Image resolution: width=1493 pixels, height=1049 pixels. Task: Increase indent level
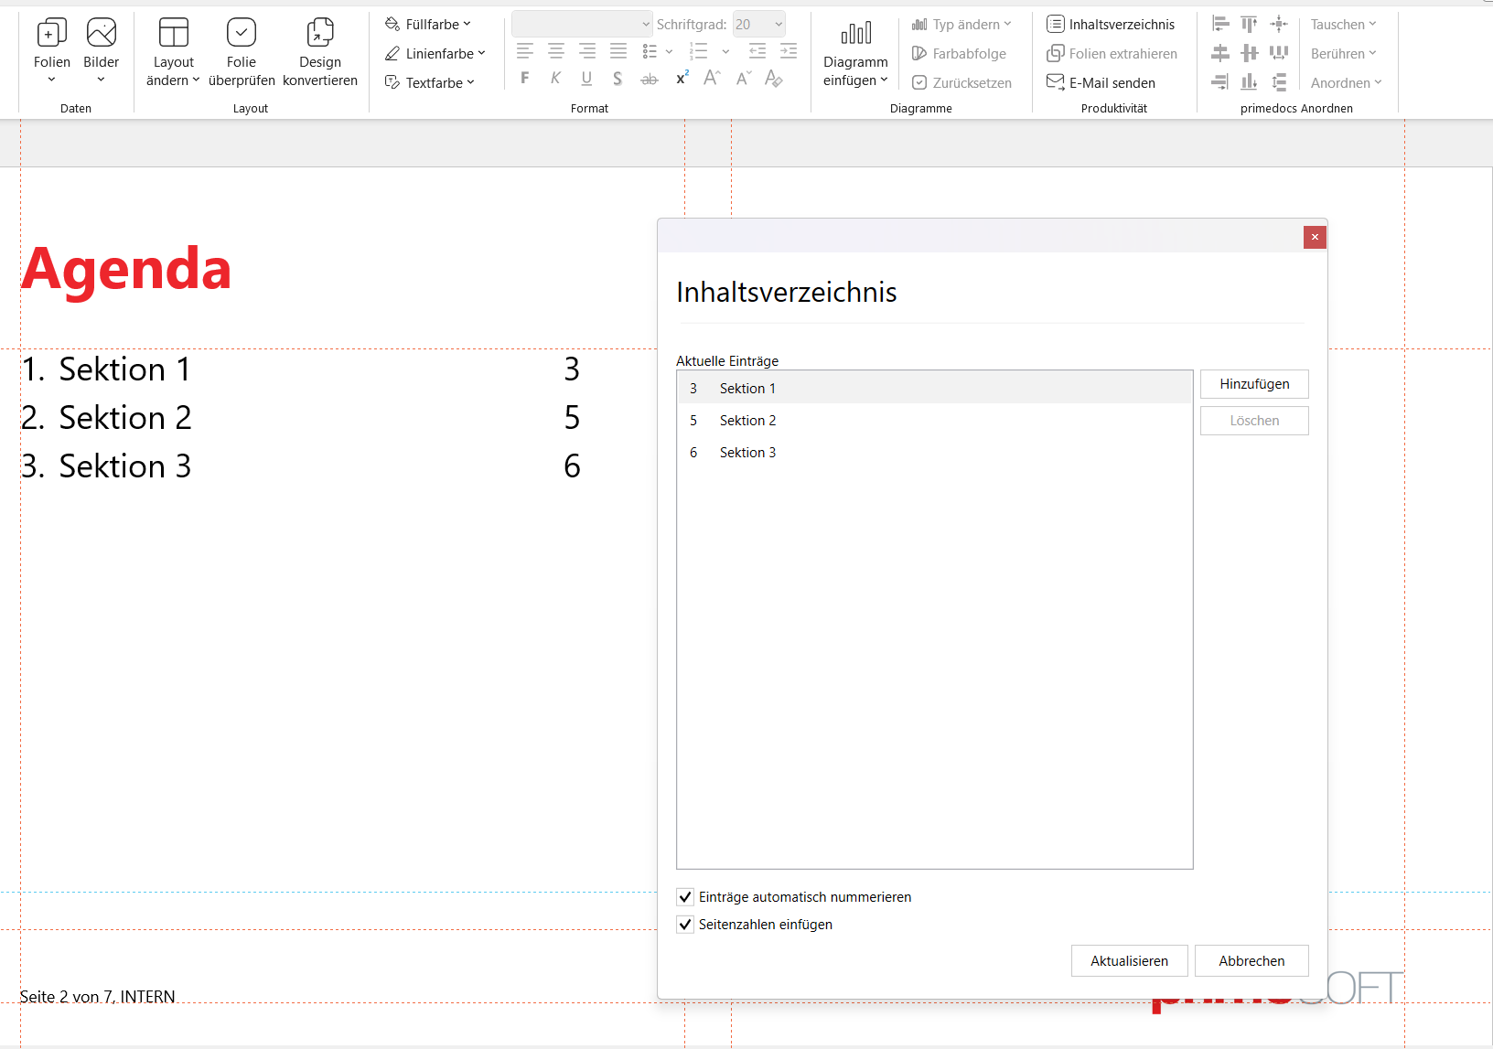(x=789, y=51)
